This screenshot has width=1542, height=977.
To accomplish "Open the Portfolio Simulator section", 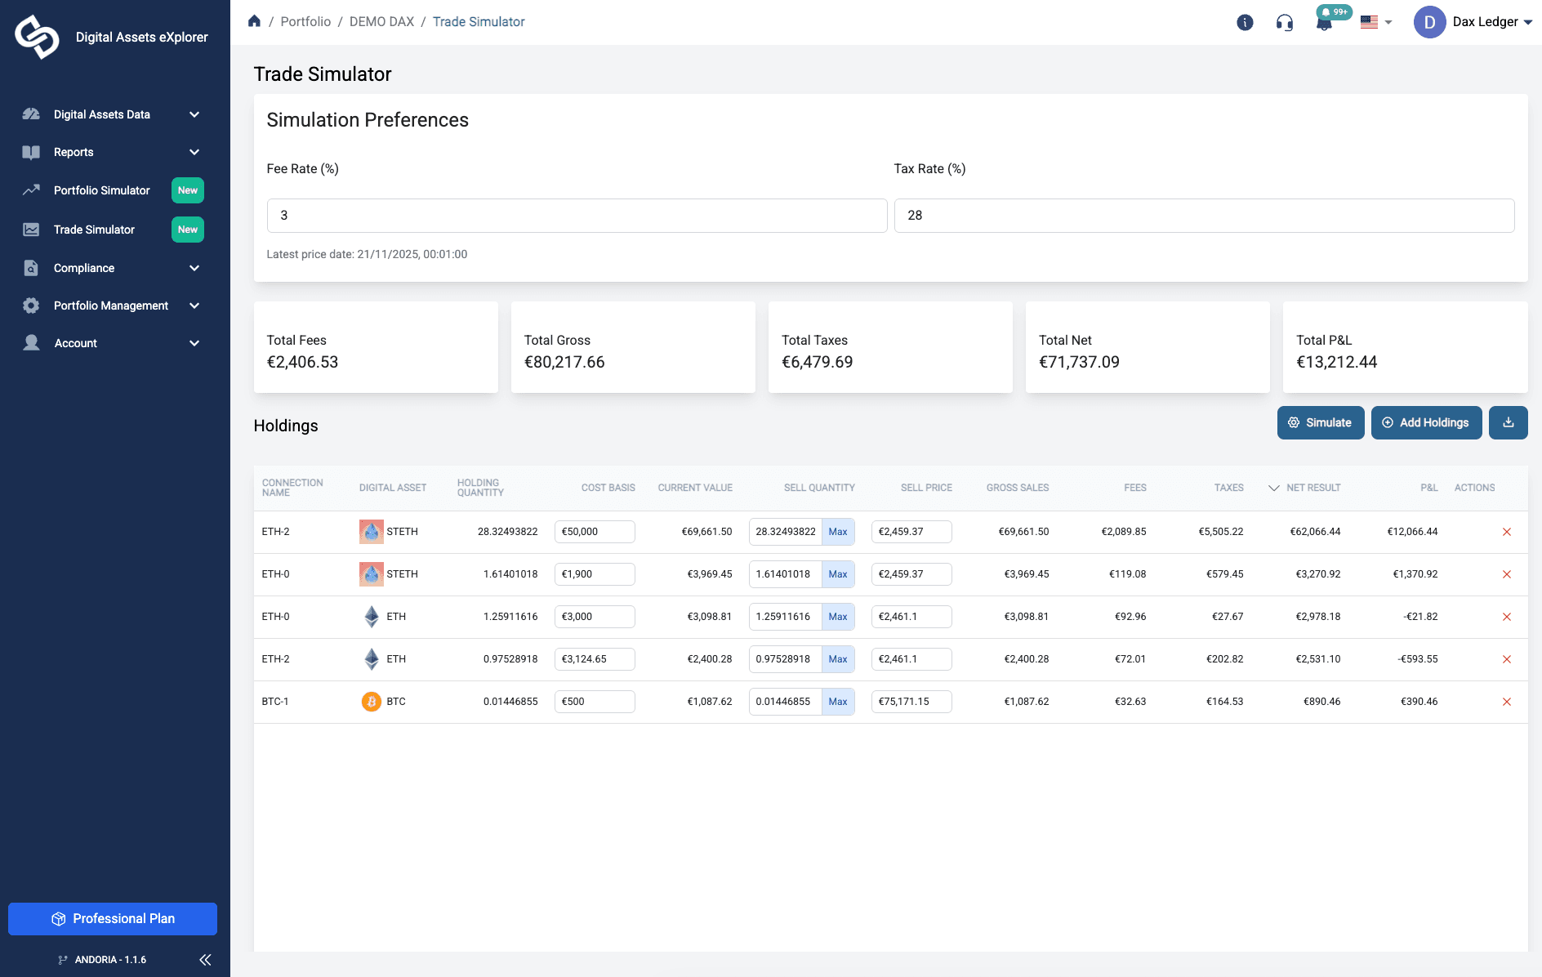I will pos(101,190).
